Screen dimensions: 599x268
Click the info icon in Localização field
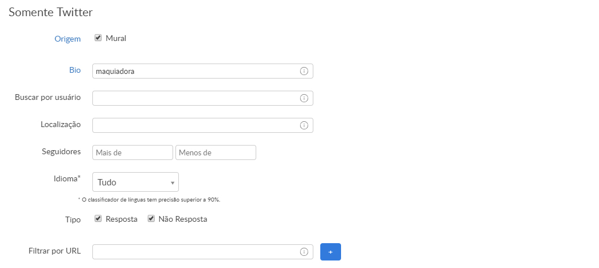click(x=304, y=125)
